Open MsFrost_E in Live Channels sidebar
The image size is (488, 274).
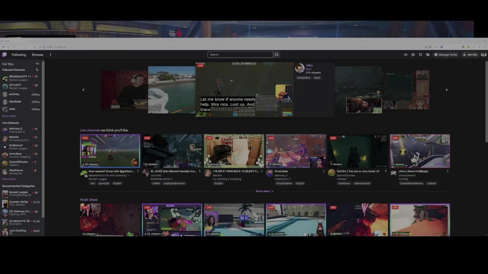[x=21, y=130]
